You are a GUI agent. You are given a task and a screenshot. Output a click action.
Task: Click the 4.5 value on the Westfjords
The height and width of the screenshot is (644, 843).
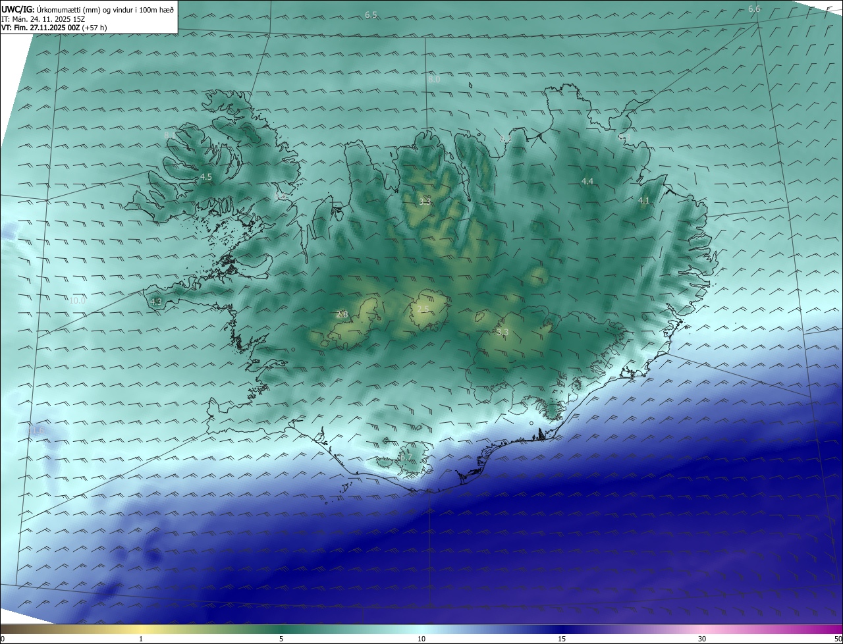[x=206, y=177]
